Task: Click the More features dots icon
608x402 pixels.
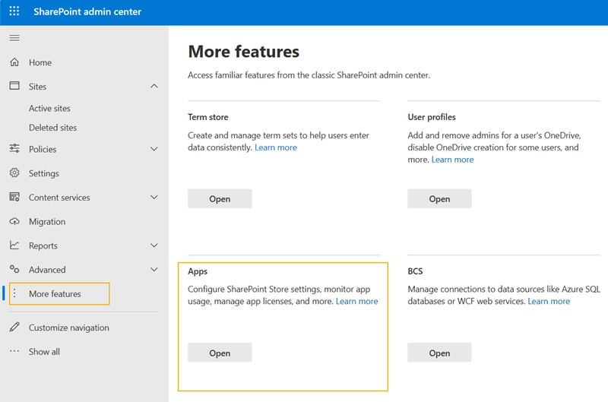Action: click(x=14, y=293)
